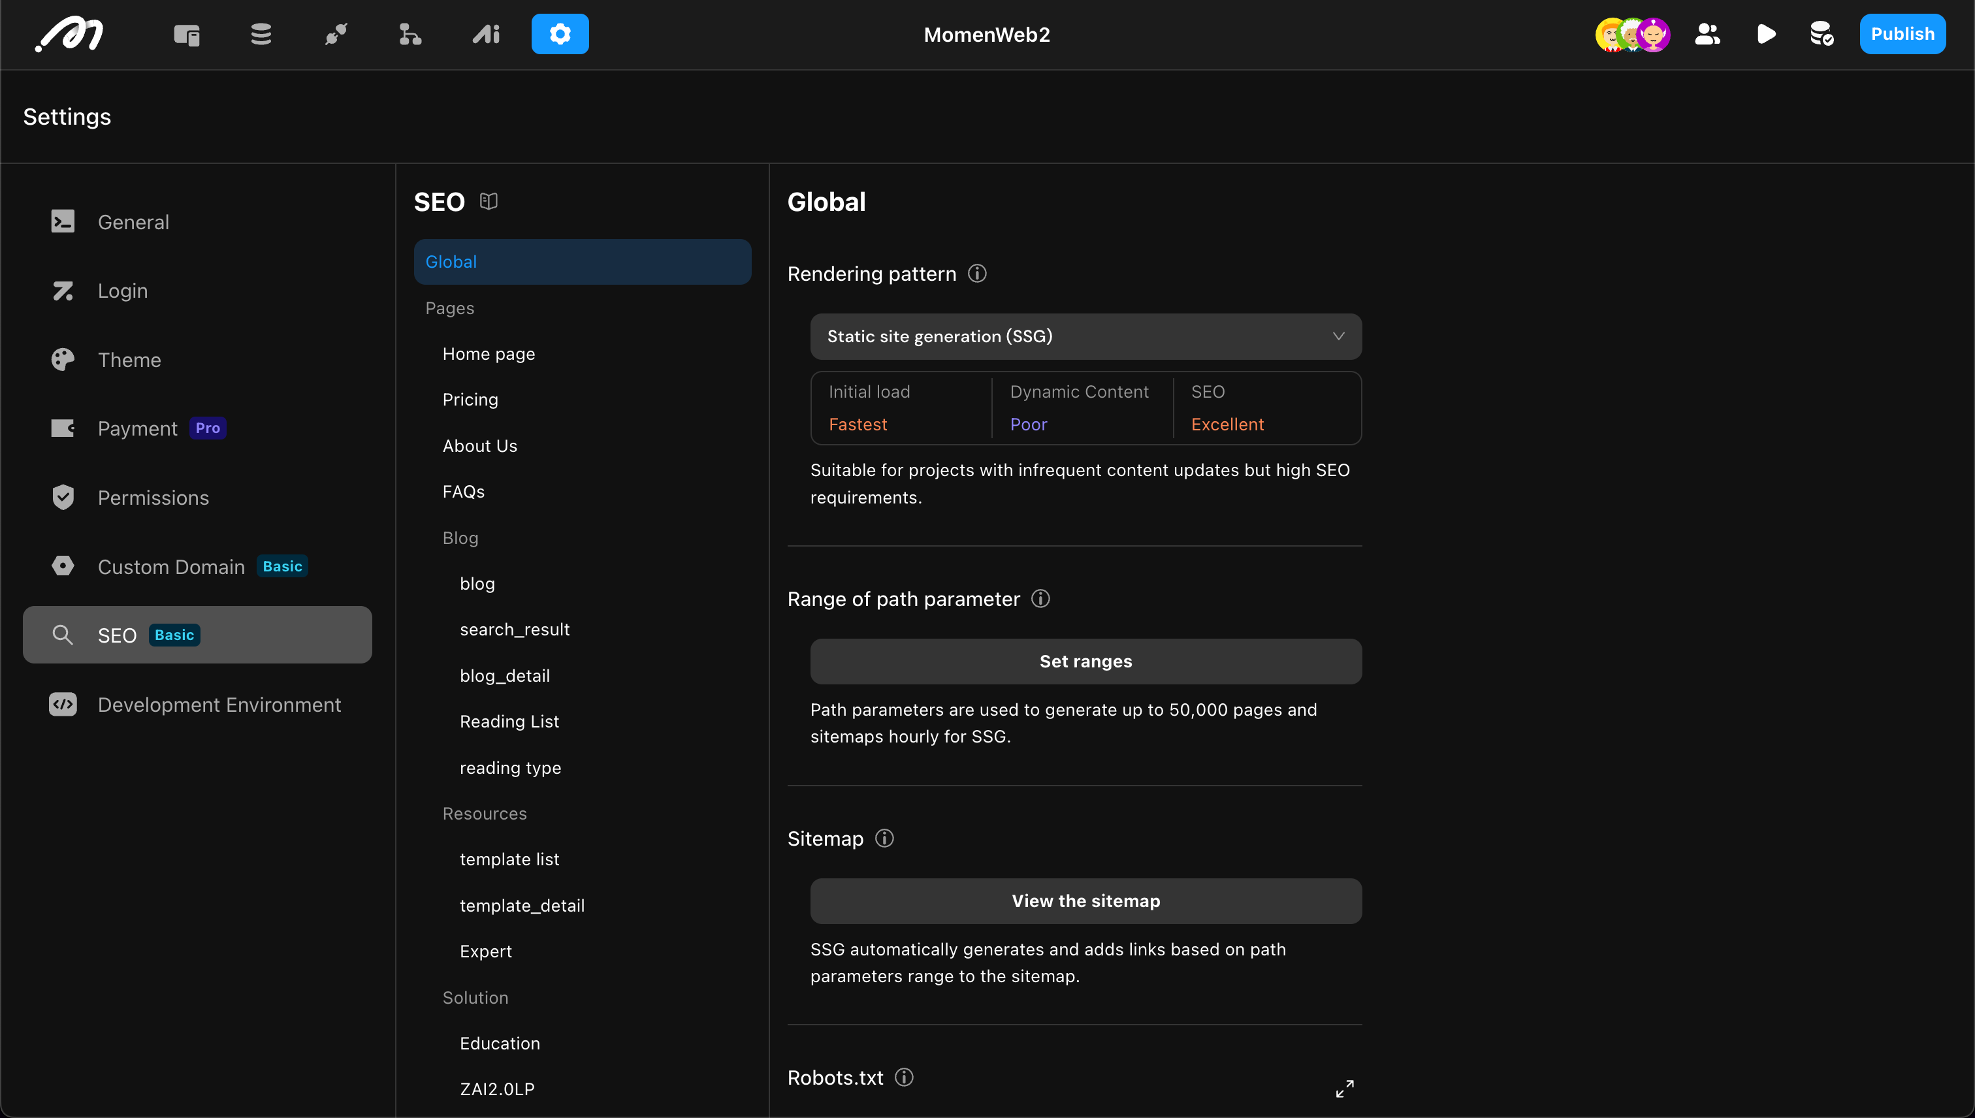The height and width of the screenshot is (1118, 1975).
Task: Click the Permissions shield icon
Action: 63,498
